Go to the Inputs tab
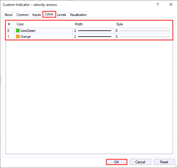The image size is (178, 168). coord(36,15)
